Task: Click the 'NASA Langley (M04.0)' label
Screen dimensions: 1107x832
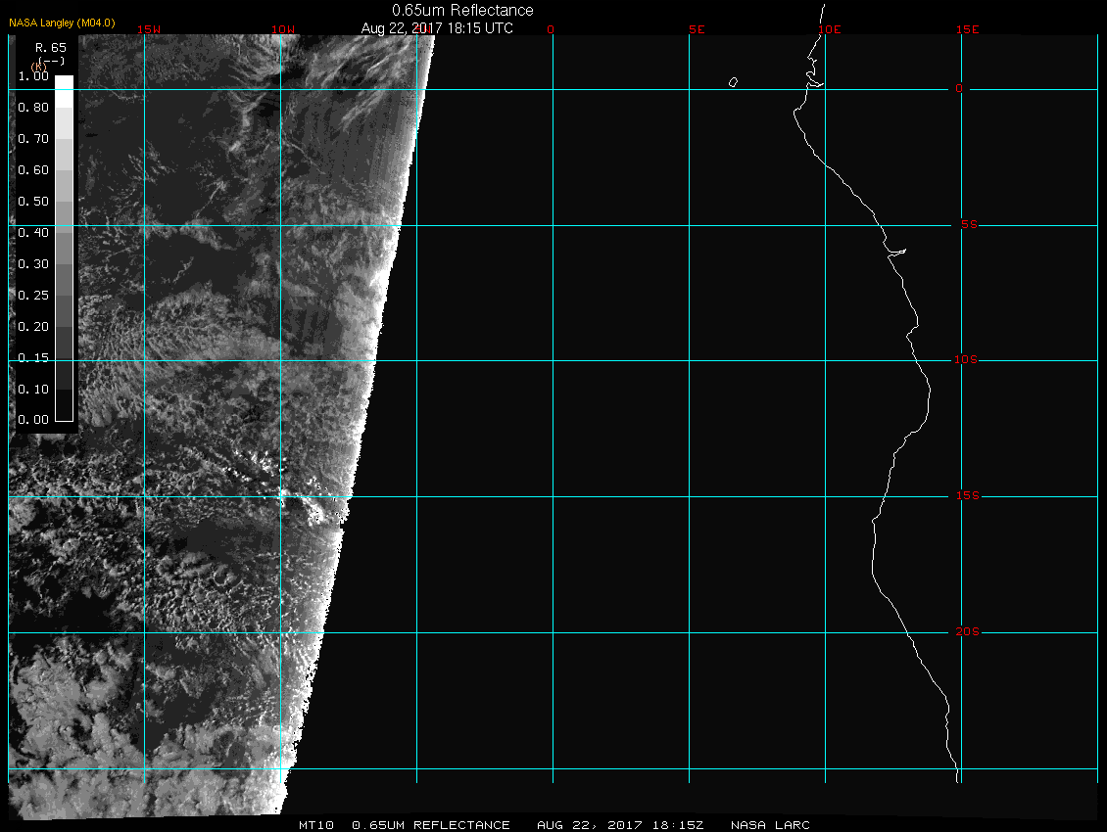Action: pos(62,23)
